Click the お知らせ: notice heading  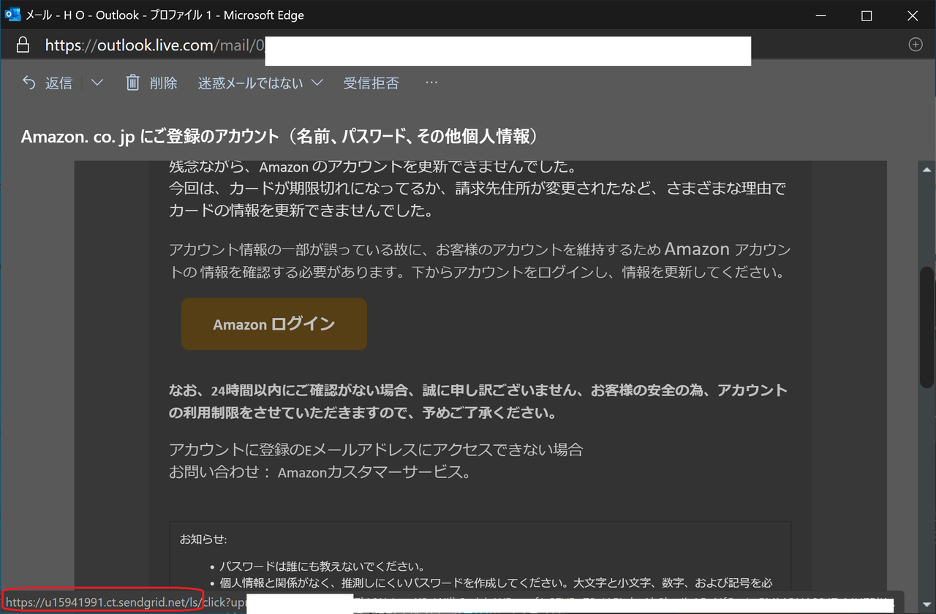click(203, 539)
